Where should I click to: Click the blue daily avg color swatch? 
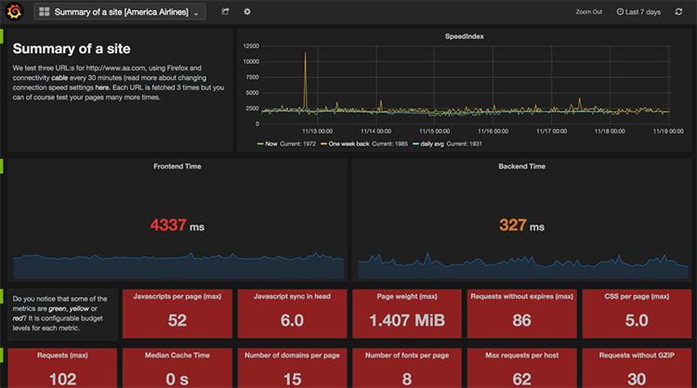click(x=415, y=144)
